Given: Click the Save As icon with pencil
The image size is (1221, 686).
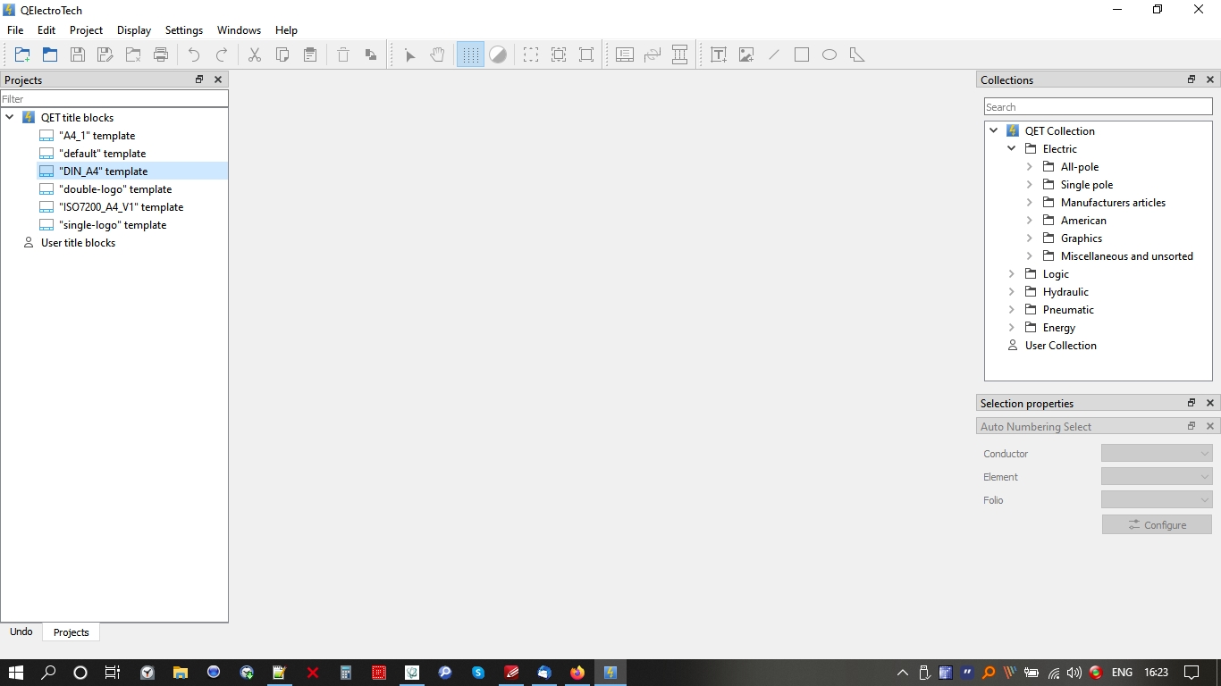Looking at the screenshot, I should [x=105, y=54].
